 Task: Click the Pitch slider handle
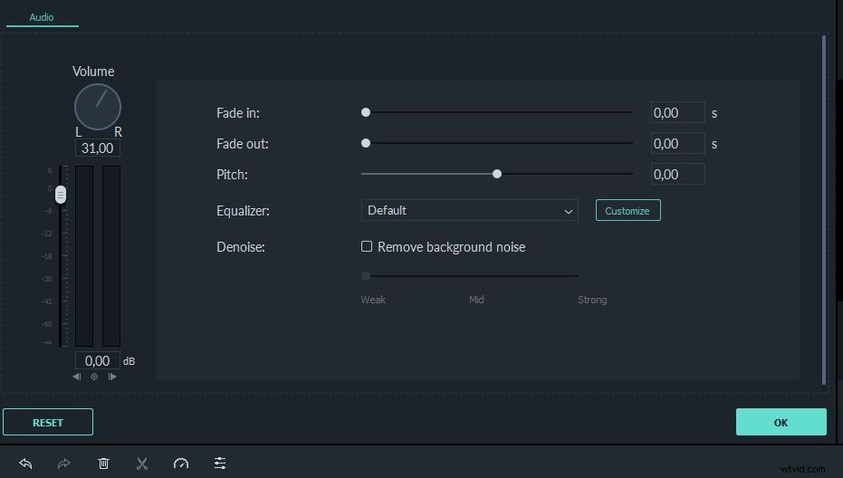click(497, 174)
